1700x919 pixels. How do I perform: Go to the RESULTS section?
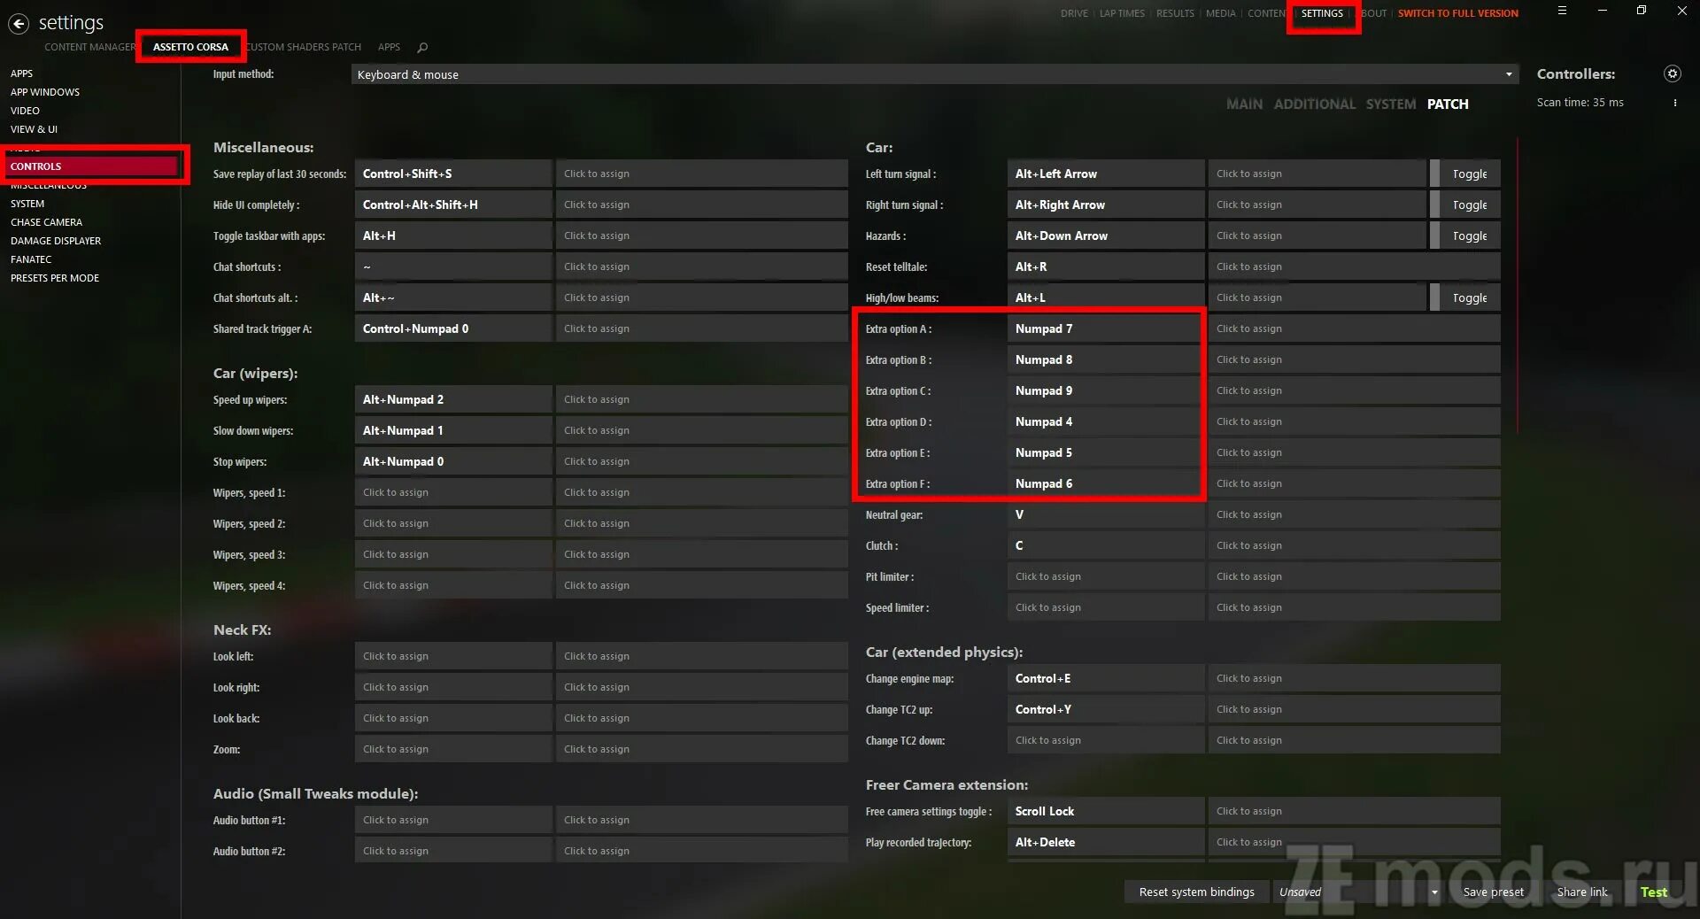tap(1175, 13)
